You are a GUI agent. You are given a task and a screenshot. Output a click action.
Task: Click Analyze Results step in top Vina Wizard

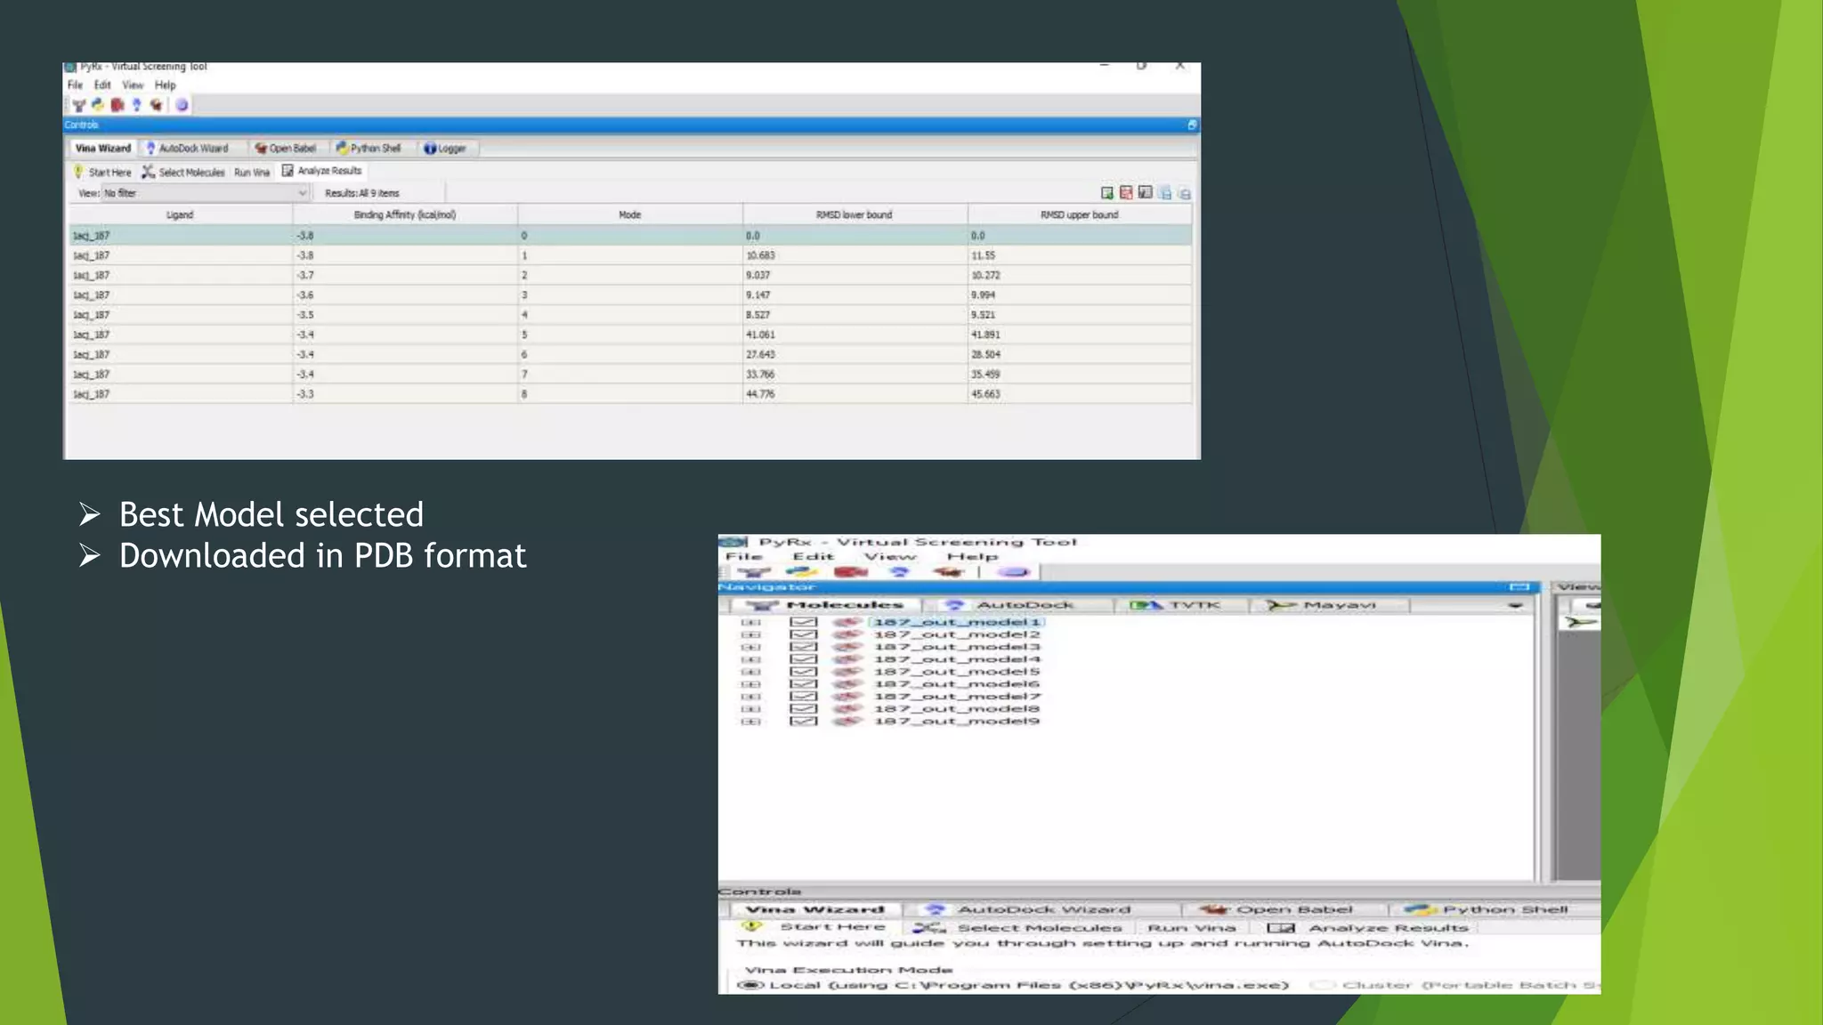tap(322, 171)
